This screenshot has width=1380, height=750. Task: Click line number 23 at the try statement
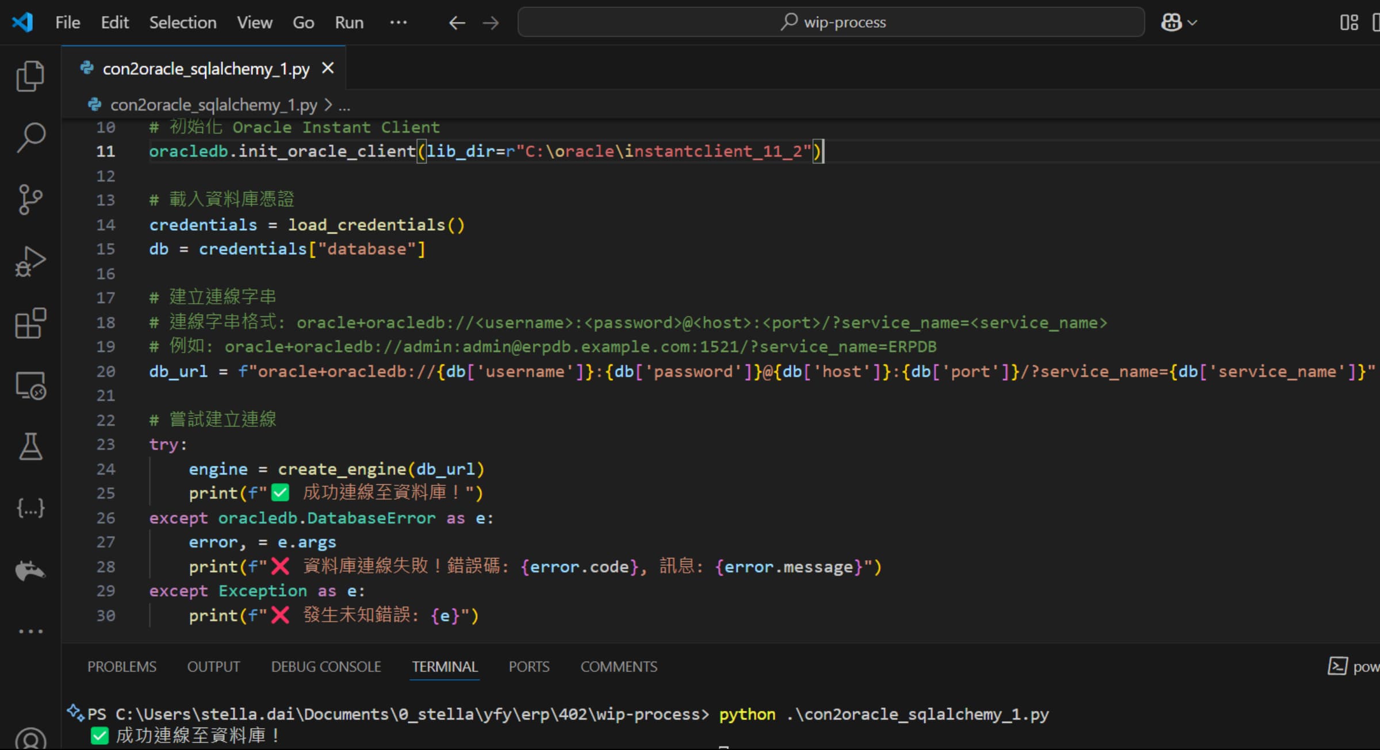click(105, 445)
